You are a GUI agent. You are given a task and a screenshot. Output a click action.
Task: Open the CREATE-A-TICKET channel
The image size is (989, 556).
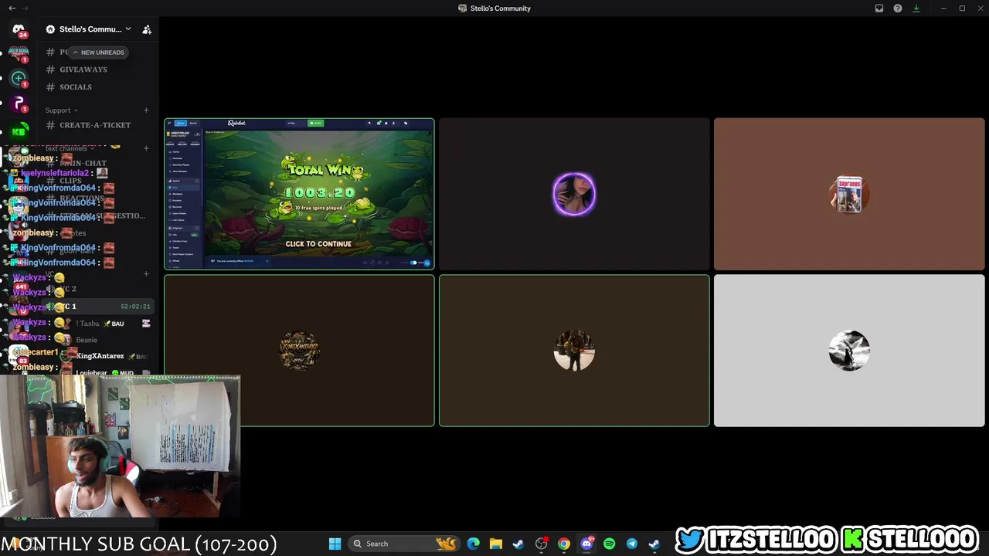coord(95,125)
